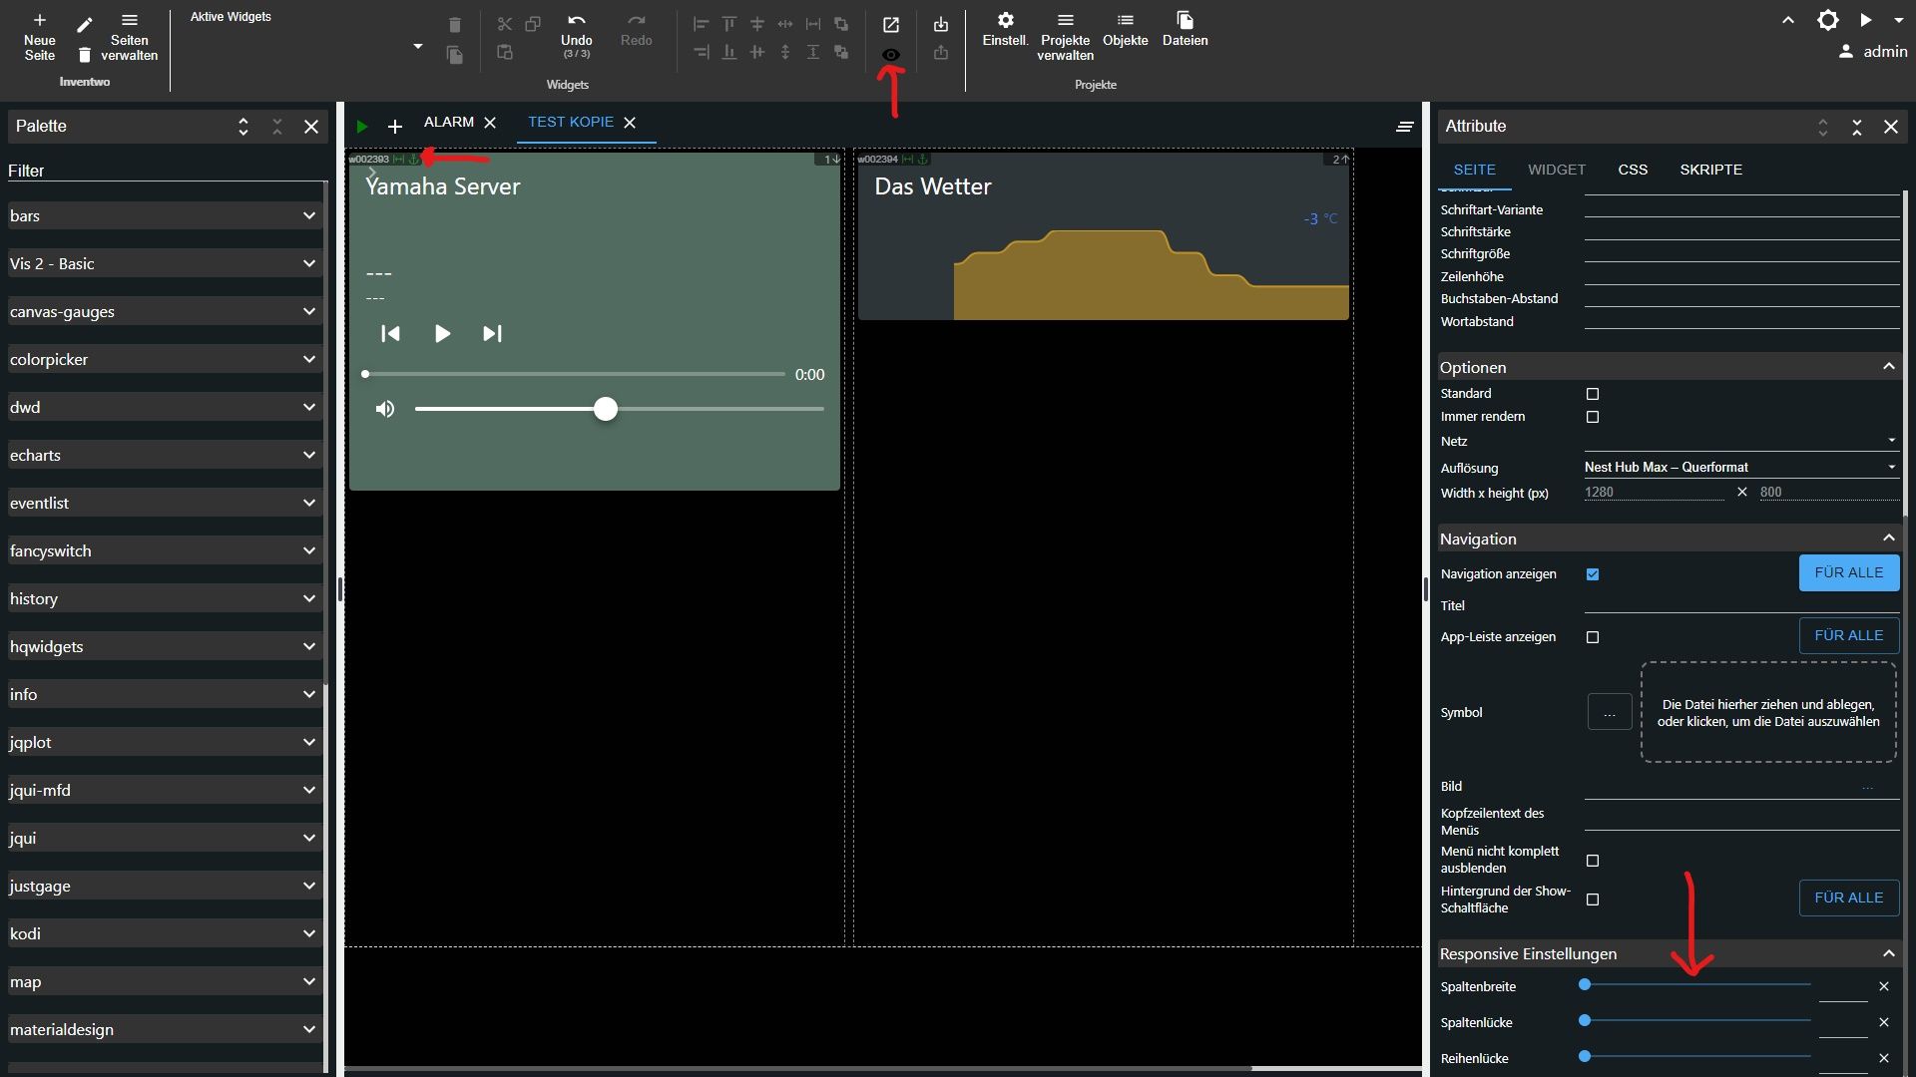This screenshot has width=1916, height=1077.
Task: Click the pencil icon to rename page
Action: pyautogui.click(x=85, y=24)
